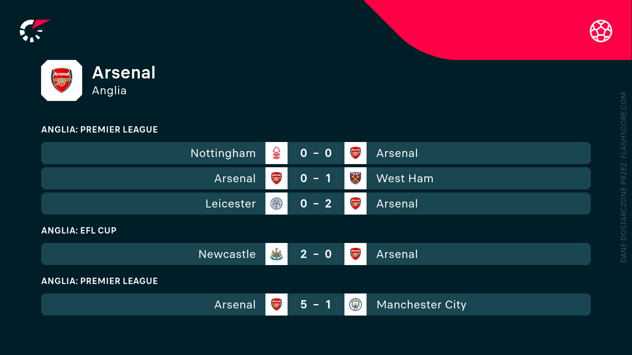Click the 0 - 0 Nottingham vs Arsenal score
This screenshot has height=355, width=632.
tap(316, 153)
